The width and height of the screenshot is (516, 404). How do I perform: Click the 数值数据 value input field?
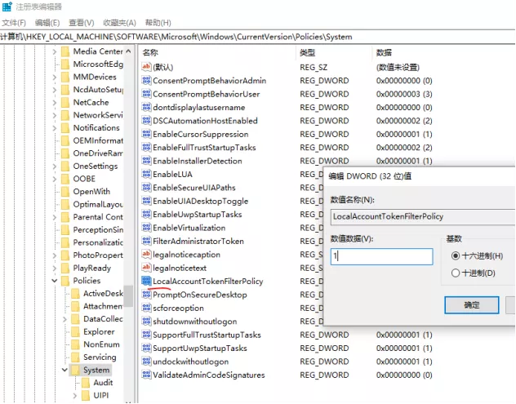point(381,256)
